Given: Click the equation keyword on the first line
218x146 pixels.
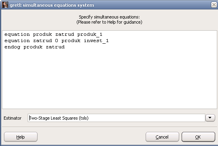Looking at the screenshot, I should 17,34.
